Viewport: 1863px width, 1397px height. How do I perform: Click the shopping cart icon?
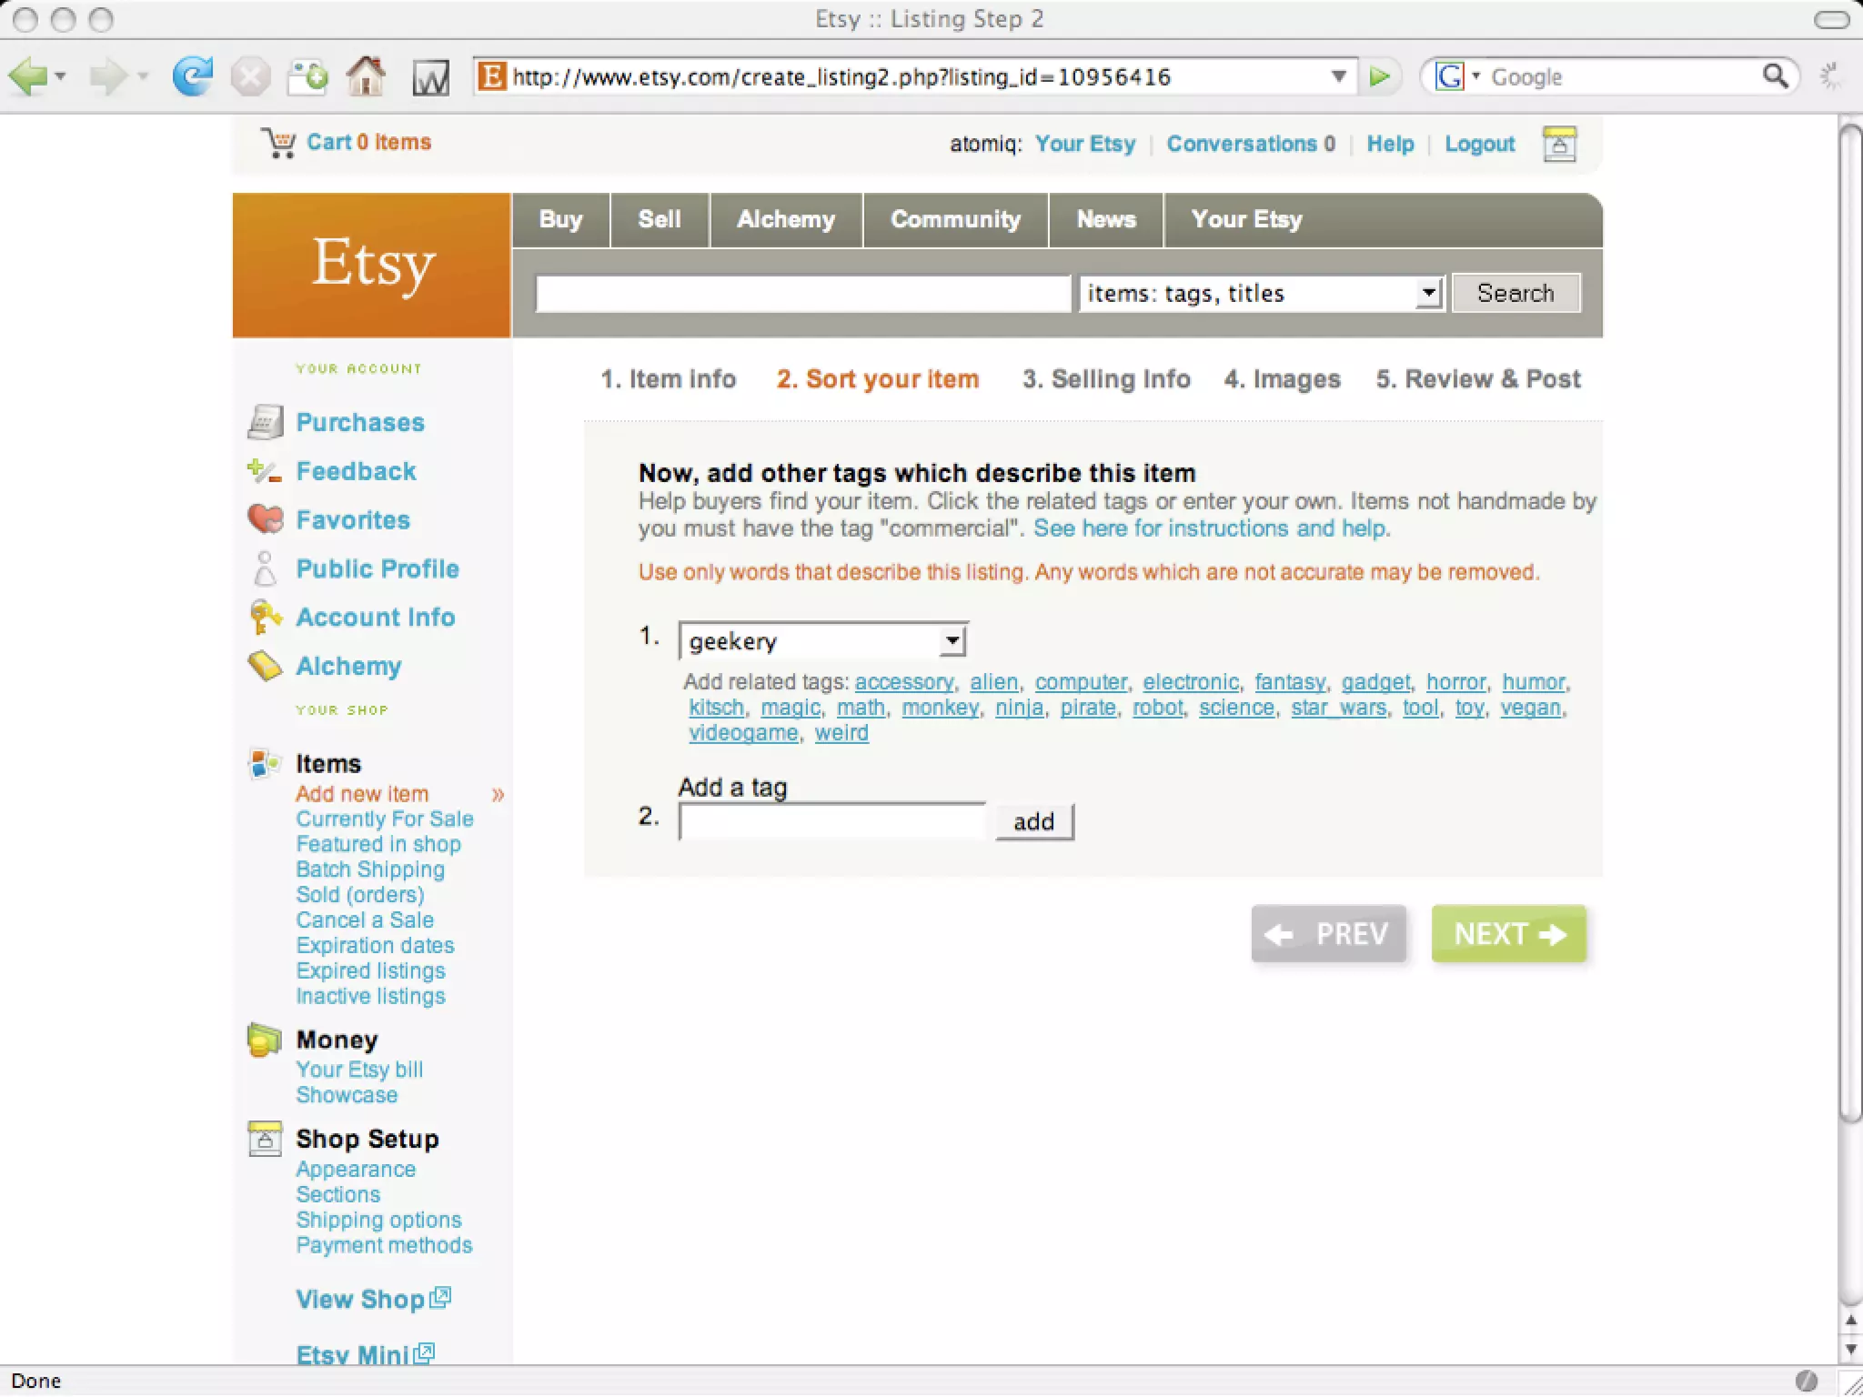tap(278, 144)
